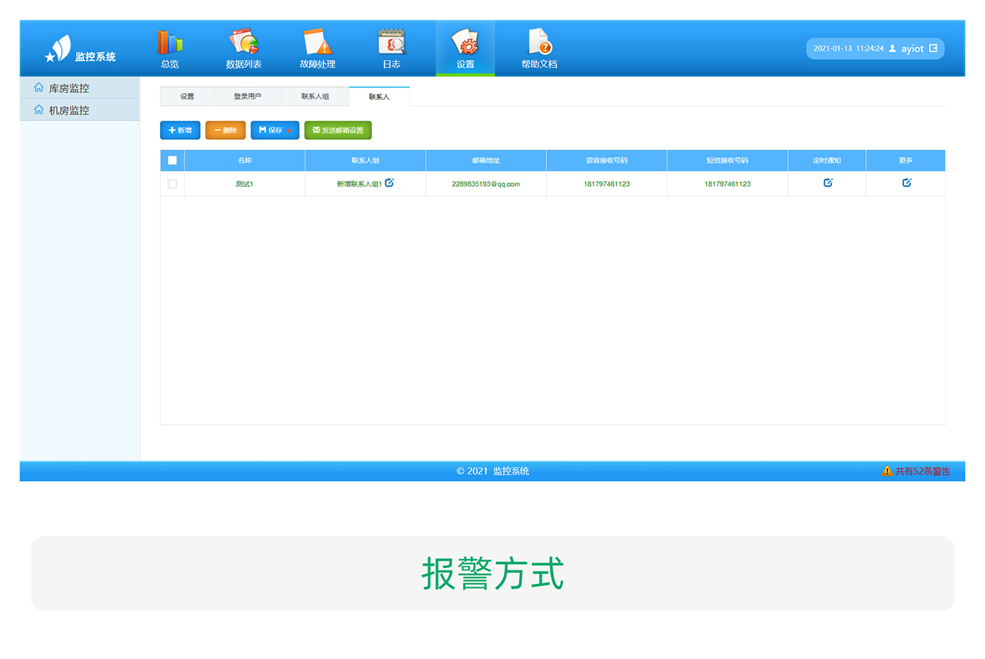Switch to the 登录用户 tab
Viewport: 985px width, 659px height.
point(247,97)
